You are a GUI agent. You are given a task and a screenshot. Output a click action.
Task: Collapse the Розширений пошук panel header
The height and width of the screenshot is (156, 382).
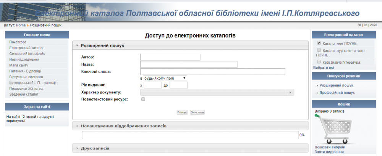pos(102,45)
